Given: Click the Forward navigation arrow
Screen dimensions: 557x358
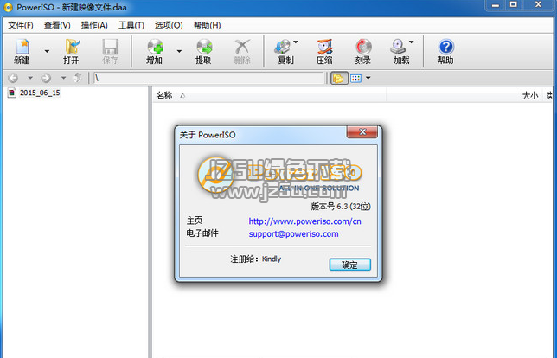Looking at the screenshot, I should pos(46,78).
